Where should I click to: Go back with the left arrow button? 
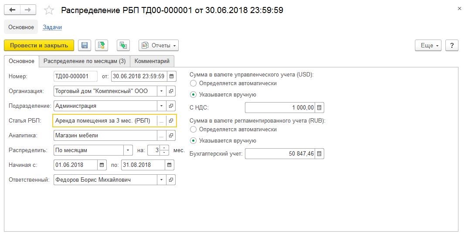pyautogui.click(x=12, y=10)
